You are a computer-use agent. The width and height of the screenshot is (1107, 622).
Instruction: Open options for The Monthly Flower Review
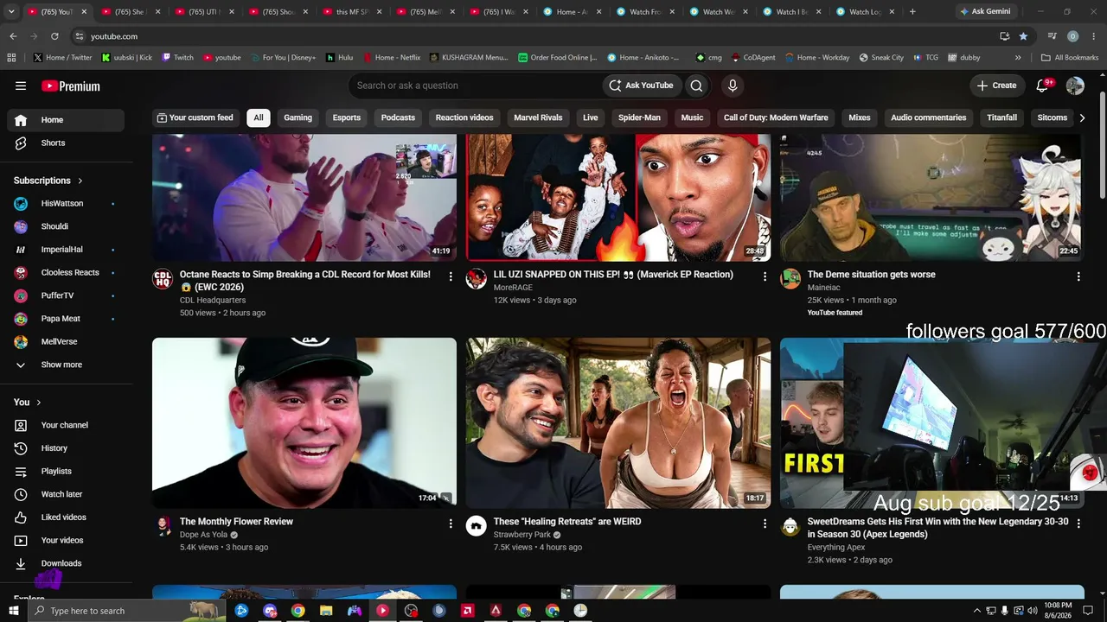(451, 524)
